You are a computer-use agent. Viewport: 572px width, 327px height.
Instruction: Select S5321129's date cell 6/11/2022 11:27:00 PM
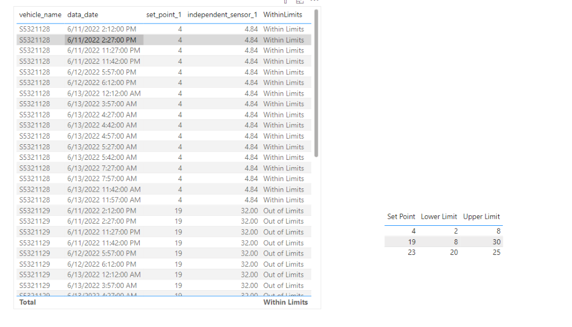pyautogui.click(x=103, y=232)
